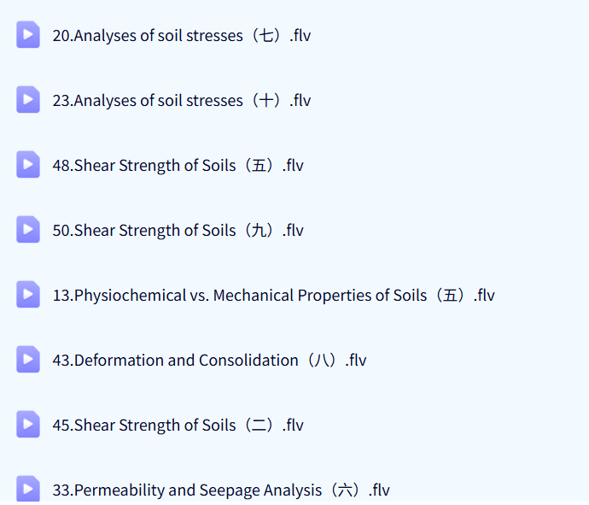
Task: Click video icon for 33.Permeability and Seepage Analysis
Action: point(28,489)
